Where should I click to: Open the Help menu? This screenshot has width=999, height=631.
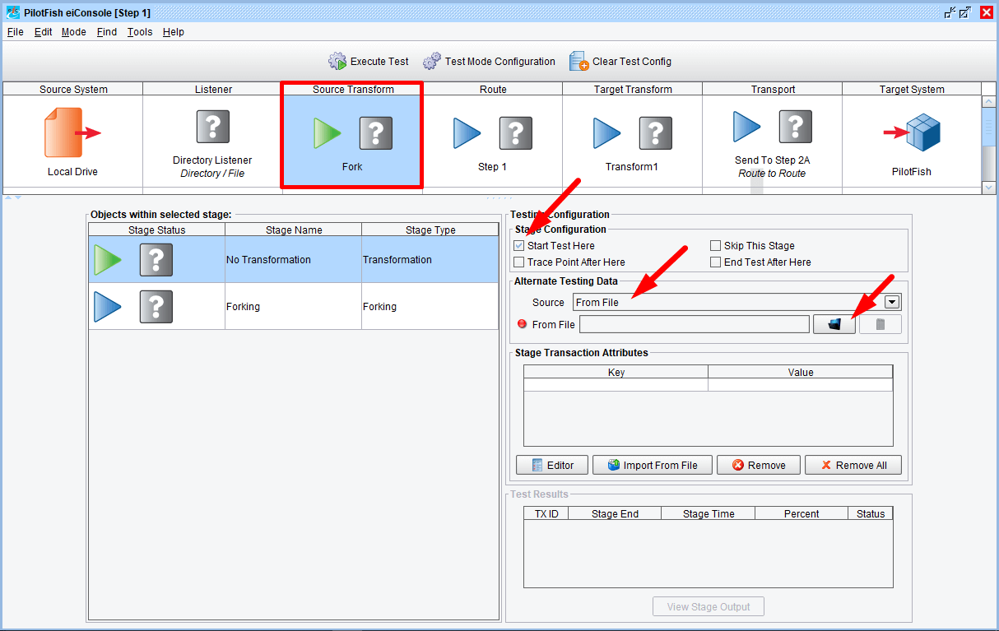click(174, 32)
